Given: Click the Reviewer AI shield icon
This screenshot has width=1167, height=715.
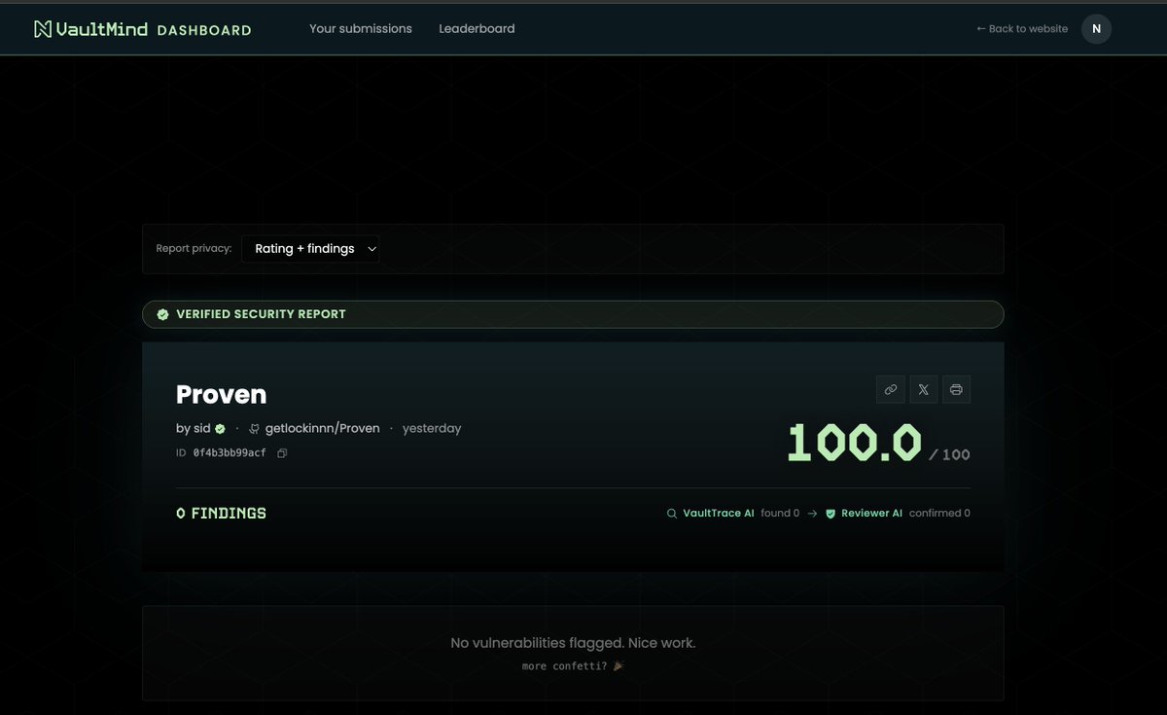Looking at the screenshot, I should tap(831, 514).
